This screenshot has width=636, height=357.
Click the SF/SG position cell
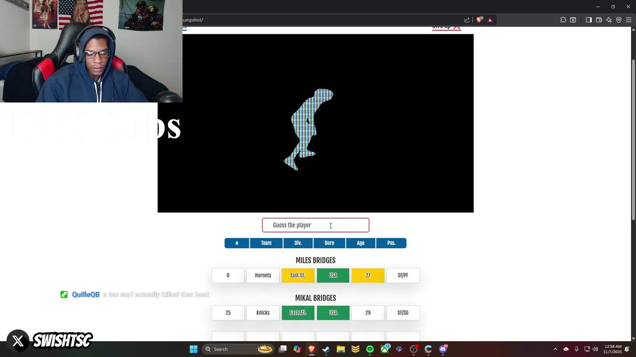coord(403,313)
